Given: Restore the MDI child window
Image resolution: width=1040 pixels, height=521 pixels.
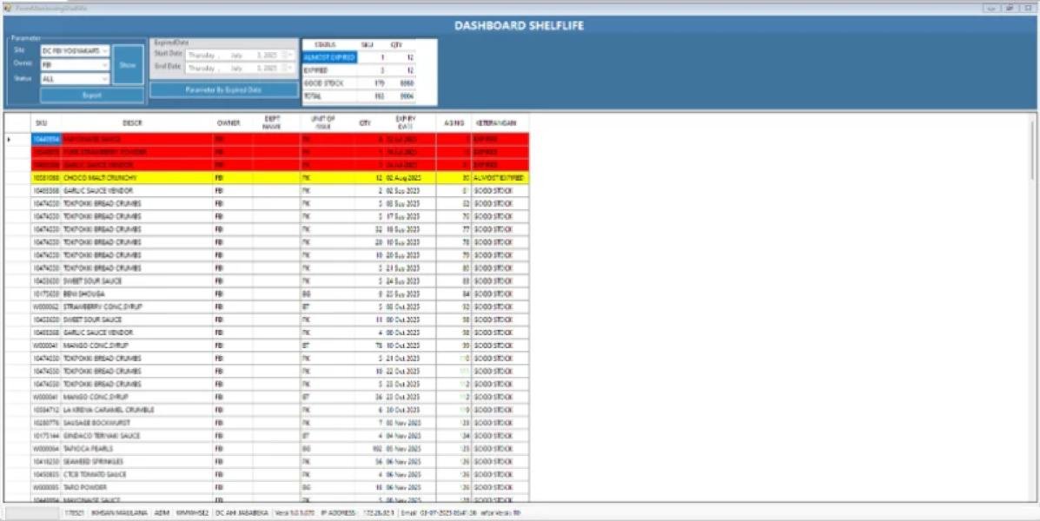Looking at the screenshot, I should click(x=1011, y=8).
